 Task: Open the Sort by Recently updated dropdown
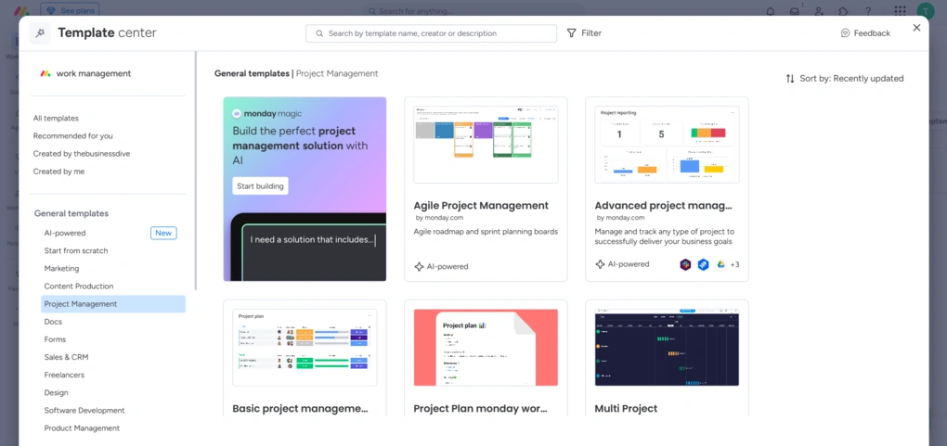(x=845, y=79)
